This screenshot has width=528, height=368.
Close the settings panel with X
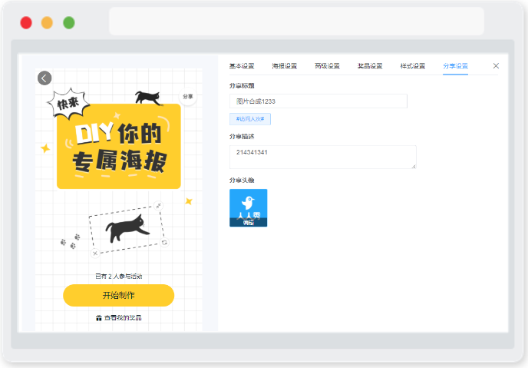tap(496, 66)
